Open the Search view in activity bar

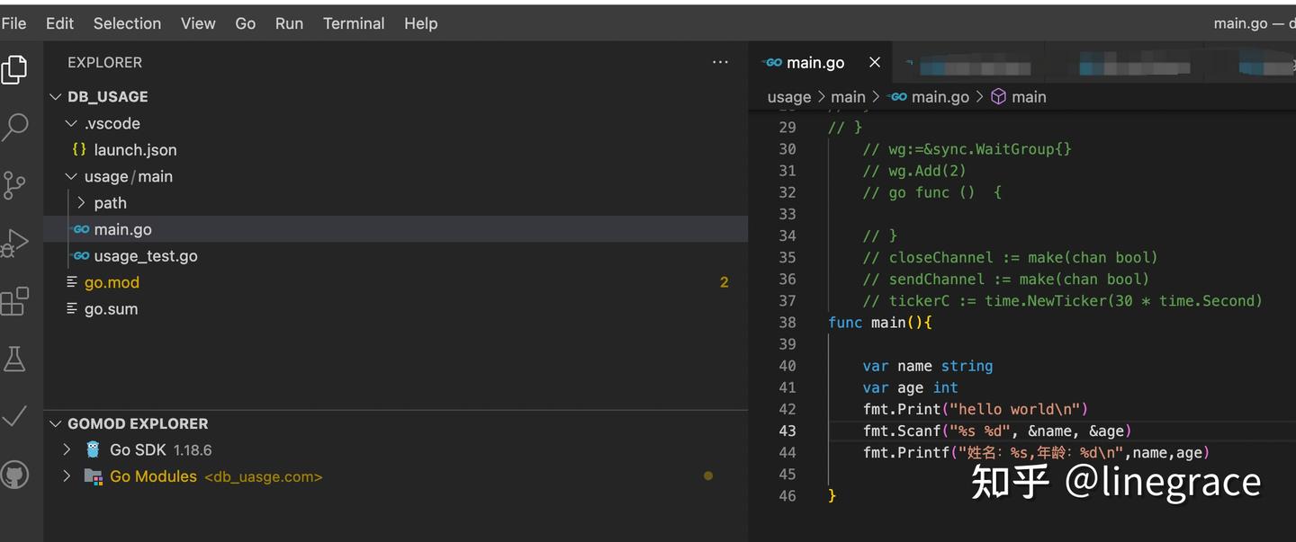pos(14,127)
